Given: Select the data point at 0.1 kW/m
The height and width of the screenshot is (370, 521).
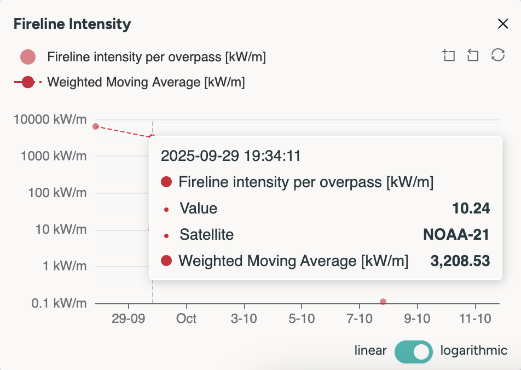Looking at the screenshot, I should pos(383,302).
